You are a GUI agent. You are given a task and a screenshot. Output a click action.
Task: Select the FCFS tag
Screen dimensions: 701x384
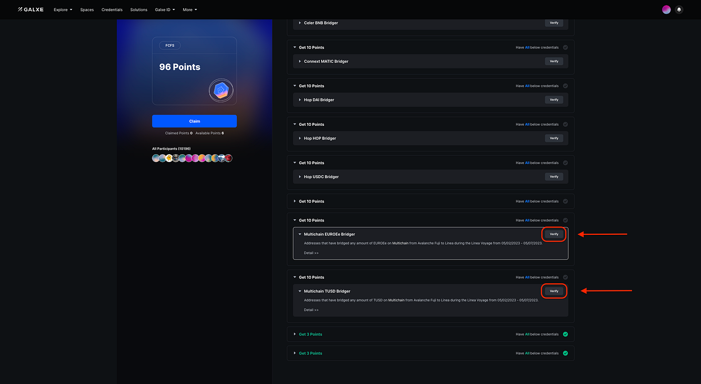point(170,46)
